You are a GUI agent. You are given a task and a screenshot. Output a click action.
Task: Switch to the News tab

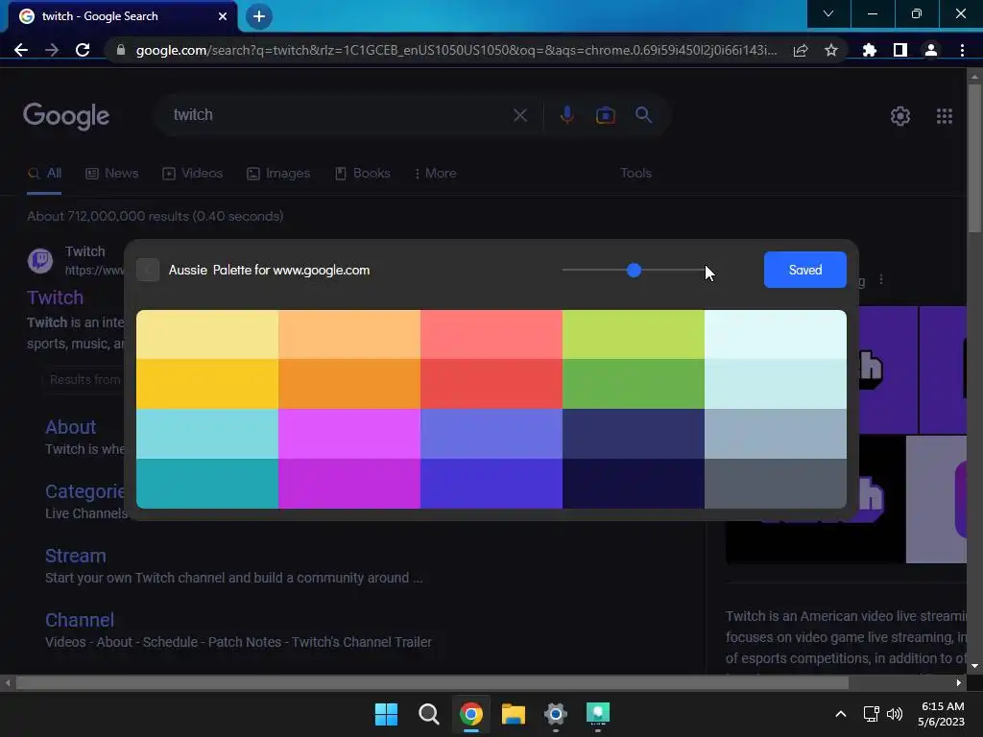click(x=112, y=174)
